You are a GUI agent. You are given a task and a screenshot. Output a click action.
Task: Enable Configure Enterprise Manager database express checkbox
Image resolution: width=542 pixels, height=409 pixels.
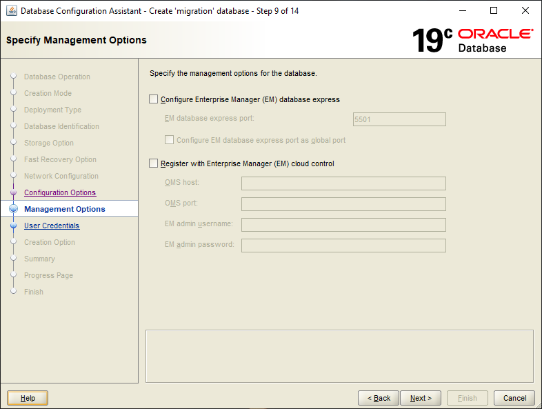153,99
